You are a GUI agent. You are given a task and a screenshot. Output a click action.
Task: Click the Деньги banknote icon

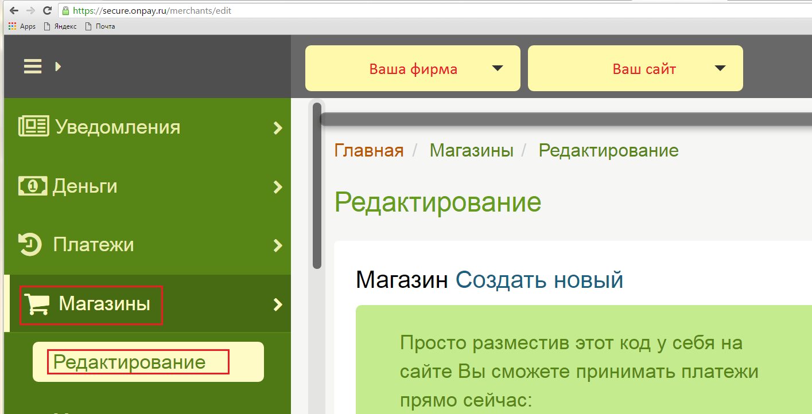pyautogui.click(x=33, y=186)
